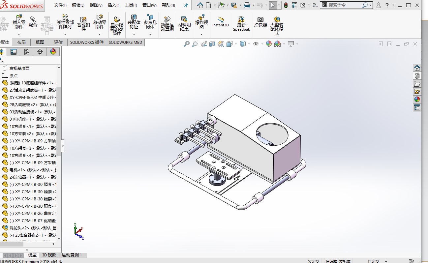Expand Linear Component Pattern dropdown arrow
This screenshot has height=263, width=428.
65,34
